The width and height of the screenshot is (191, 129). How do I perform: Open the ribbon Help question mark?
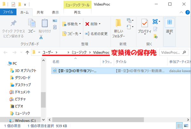tap(187, 12)
